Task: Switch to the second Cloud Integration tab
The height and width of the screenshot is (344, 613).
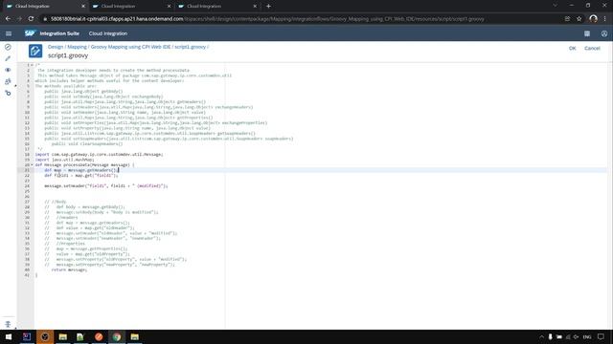Action: [131, 7]
